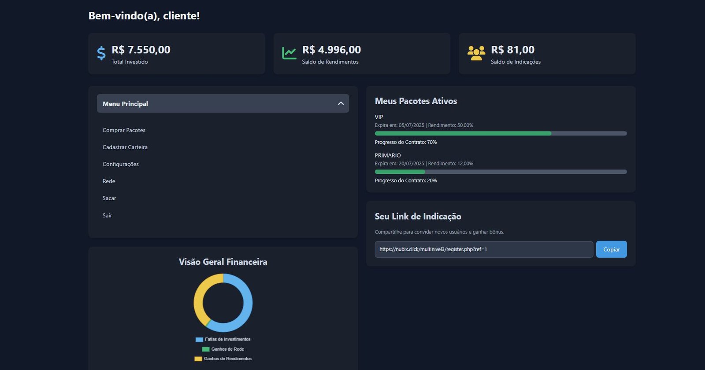Open Cadastrar Carteira menu item

point(125,147)
